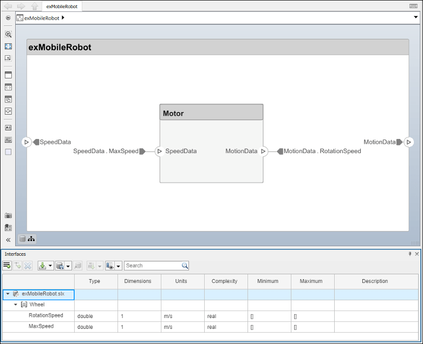Click the keyboard icon at top right
This screenshot has height=344, width=423.
pyautogui.click(x=413, y=6)
